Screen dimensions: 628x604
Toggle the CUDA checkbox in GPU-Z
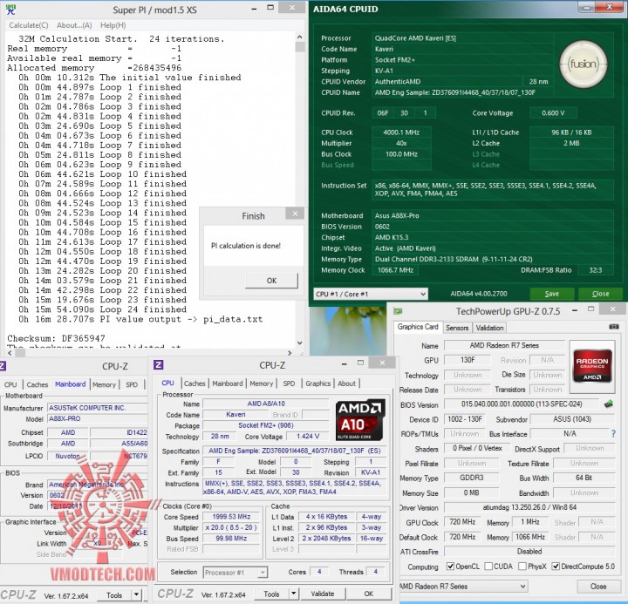(488, 567)
